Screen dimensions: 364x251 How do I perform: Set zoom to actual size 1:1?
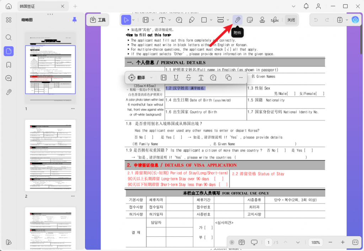coord(355,242)
